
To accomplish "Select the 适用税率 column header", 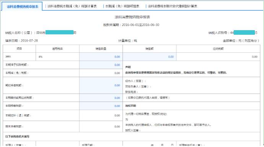I will tap(57, 49).
